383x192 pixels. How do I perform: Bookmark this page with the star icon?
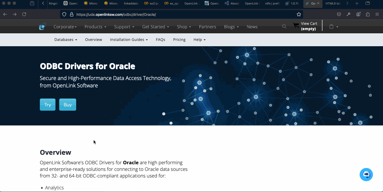299,14
